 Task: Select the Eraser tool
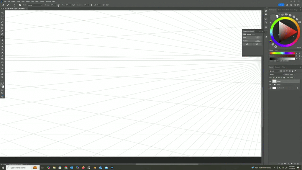tap(2, 47)
